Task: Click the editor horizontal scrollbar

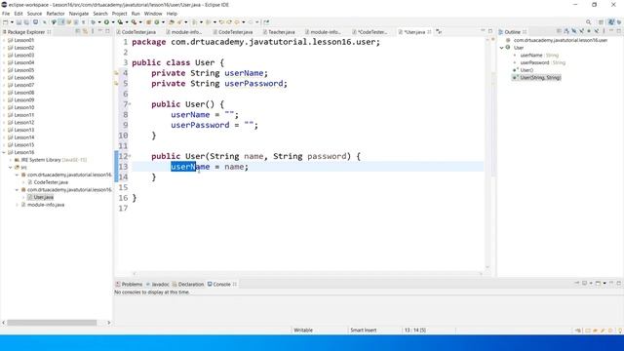Action: (307, 273)
